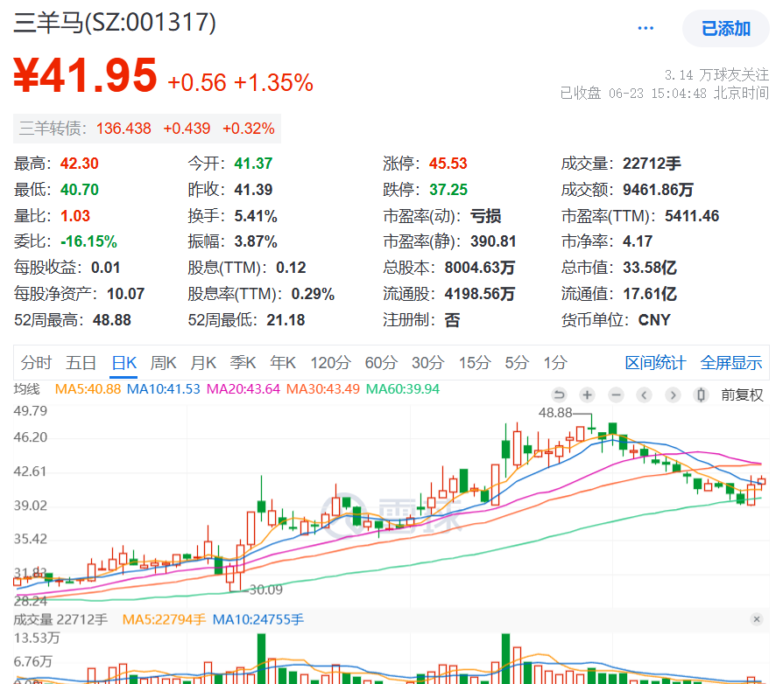Click the MA60:39.94 moving average label
The image size is (783, 684).
(x=403, y=389)
